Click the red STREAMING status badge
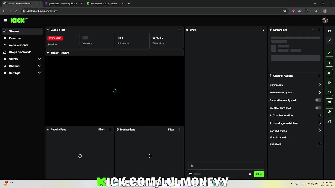Image resolution: width=335 pixels, height=188 pixels. click(55, 38)
